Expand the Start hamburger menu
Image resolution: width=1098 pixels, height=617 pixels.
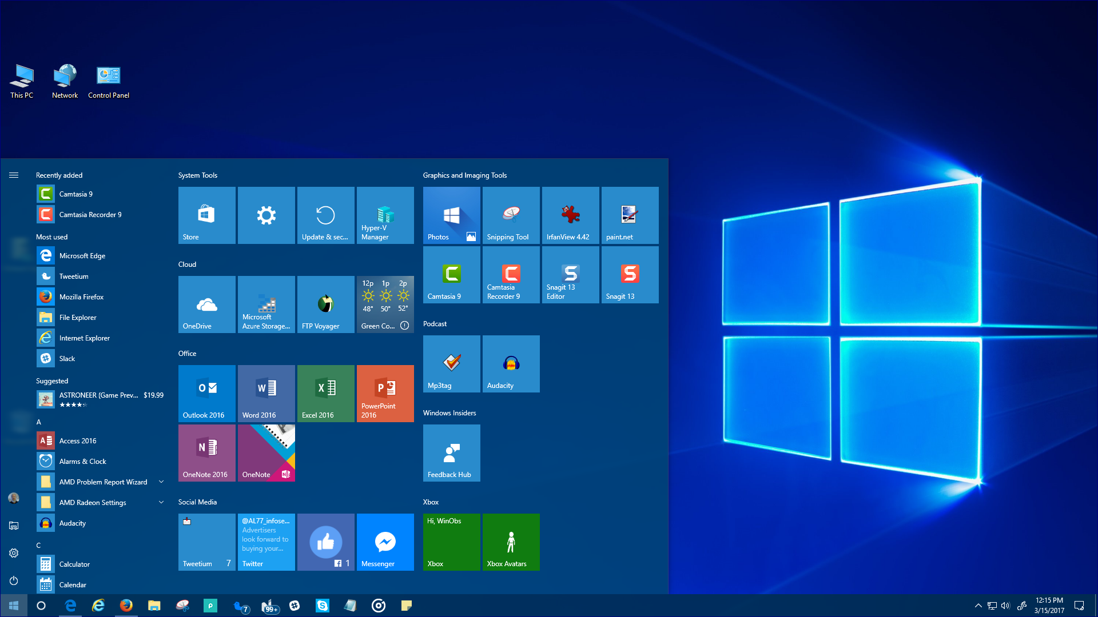(x=14, y=175)
